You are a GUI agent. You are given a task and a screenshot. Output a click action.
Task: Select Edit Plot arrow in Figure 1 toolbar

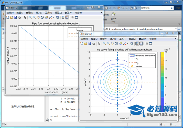25,17
